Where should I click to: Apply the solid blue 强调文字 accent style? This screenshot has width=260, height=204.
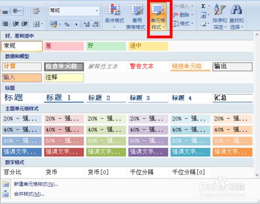click(22, 152)
